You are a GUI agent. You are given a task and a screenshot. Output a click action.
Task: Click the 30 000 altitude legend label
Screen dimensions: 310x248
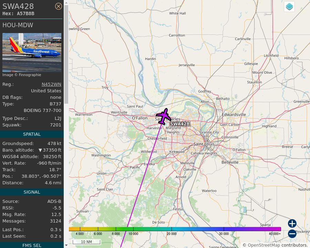224,234
